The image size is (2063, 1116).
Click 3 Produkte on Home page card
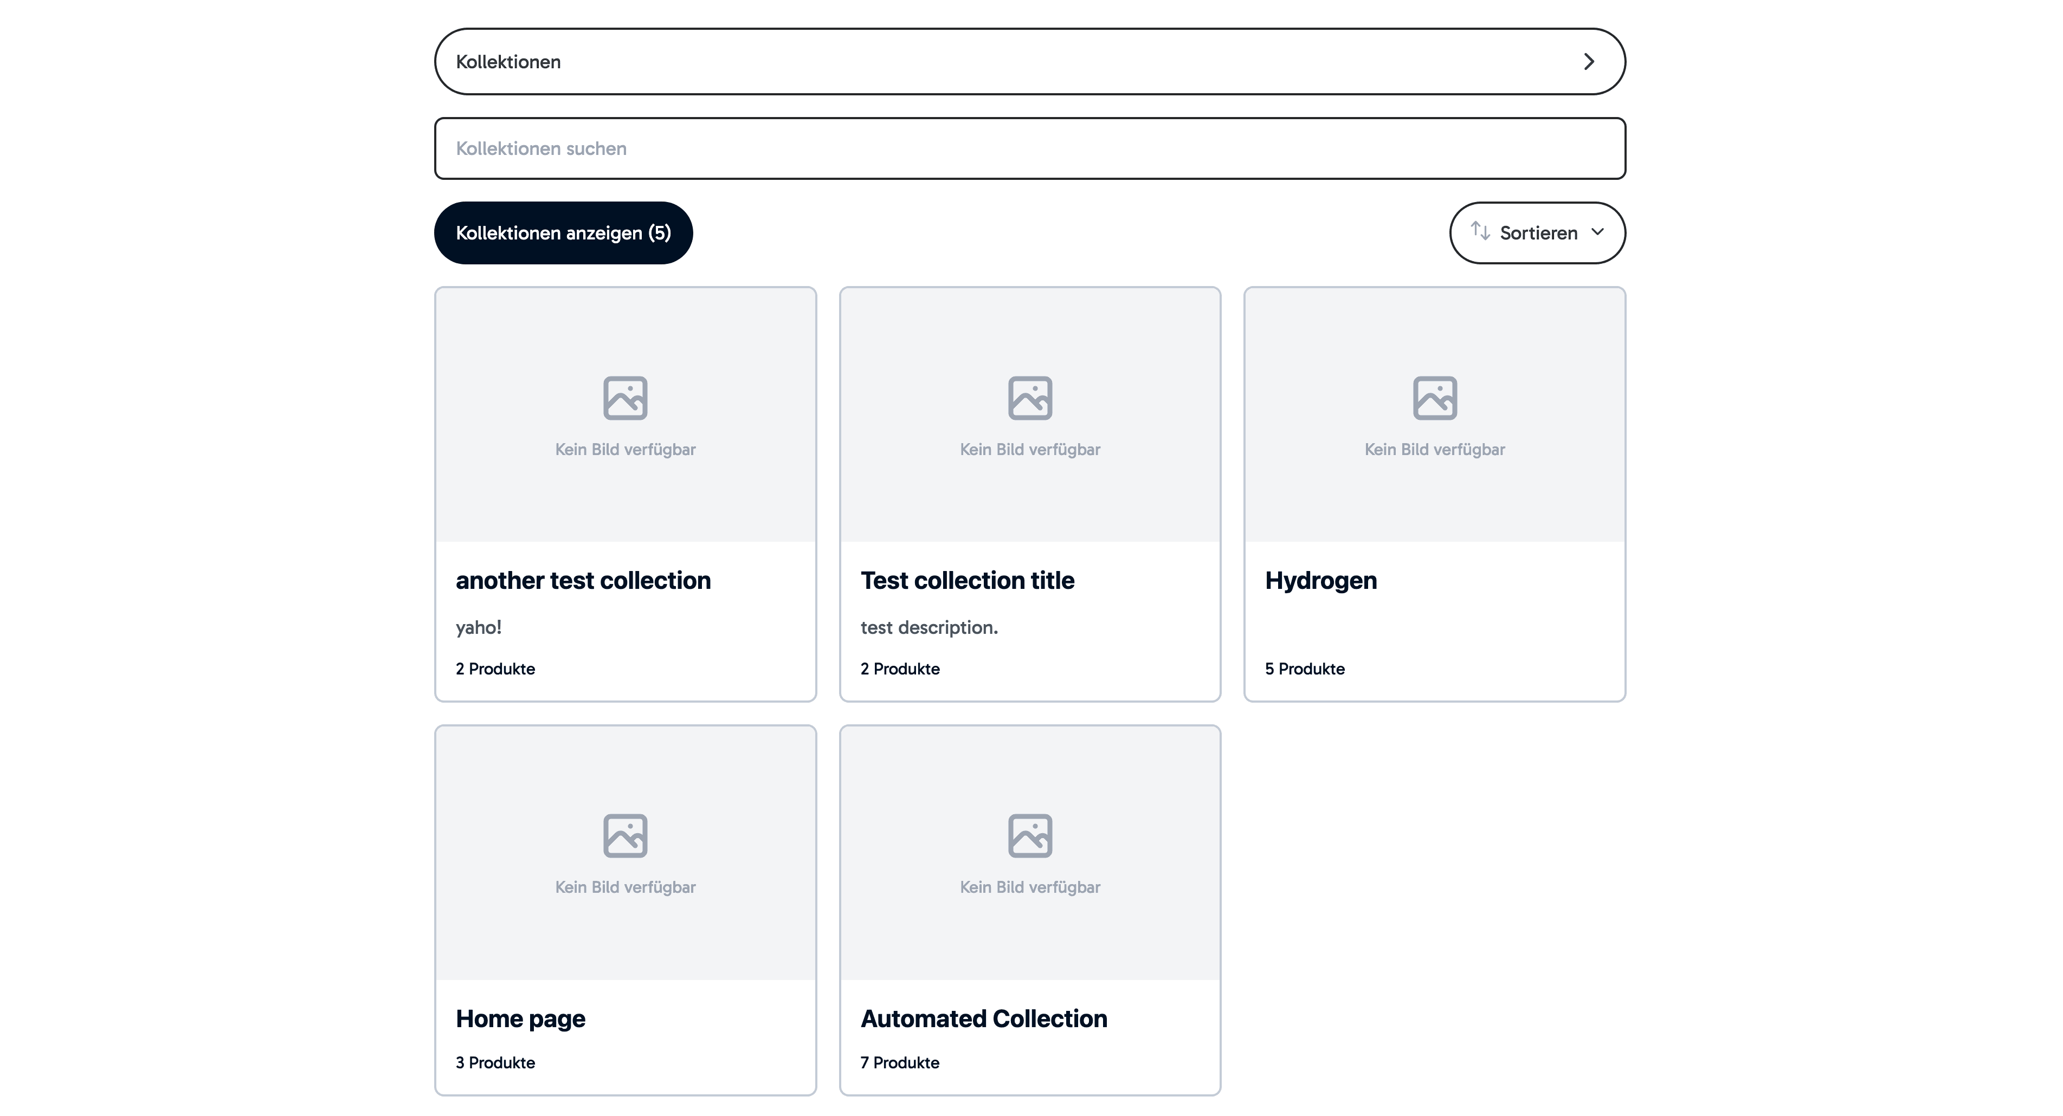[x=496, y=1063]
